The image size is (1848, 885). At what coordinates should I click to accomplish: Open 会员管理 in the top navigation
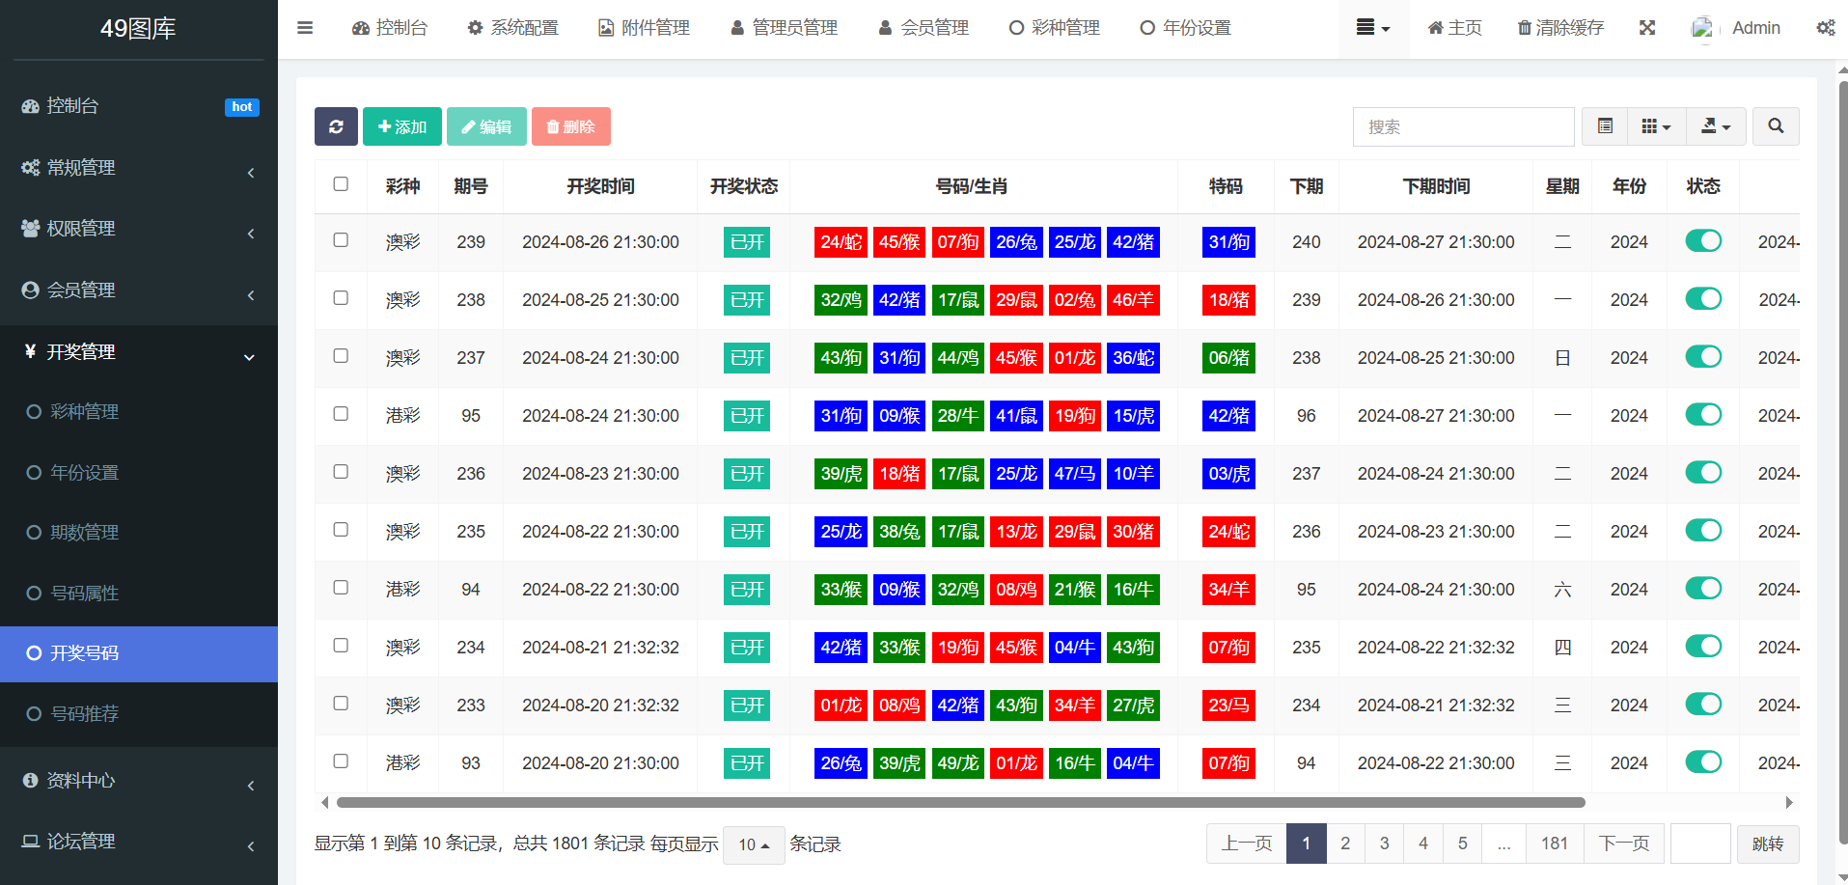coord(924,28)
